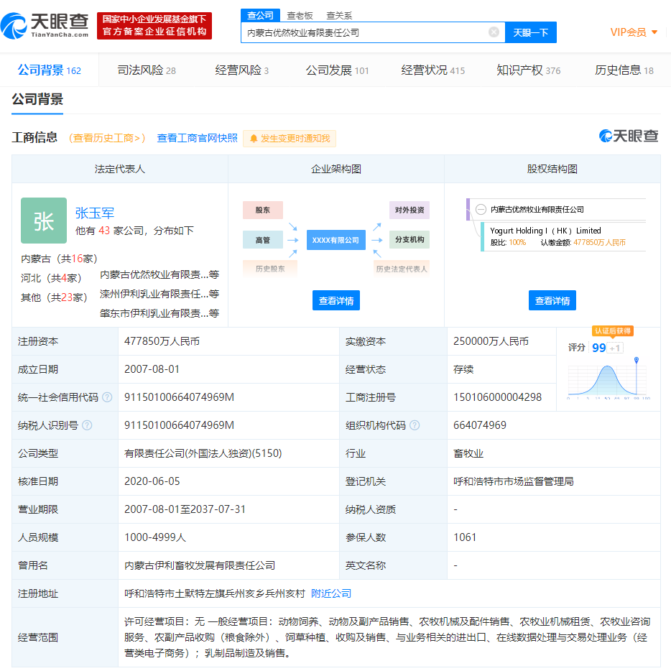Switch to the 查公司 search tab
The image size is (671, 671).
pos(260,15)
